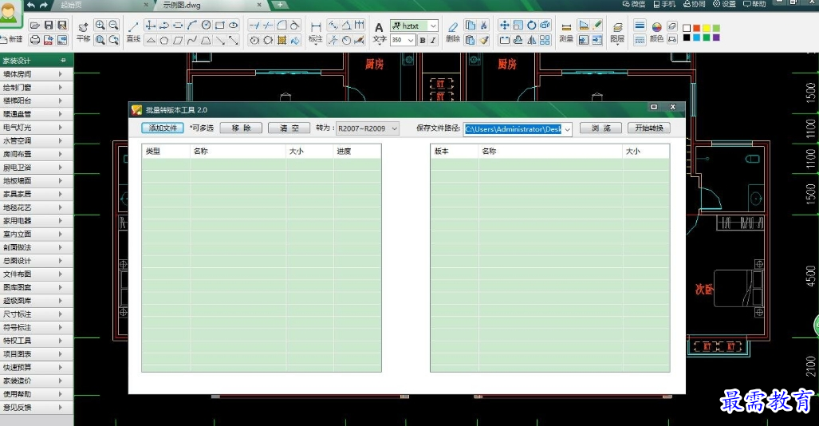819x426 pixels.
Task: Click the format painter brush icon
Action: tap(484, 40)
